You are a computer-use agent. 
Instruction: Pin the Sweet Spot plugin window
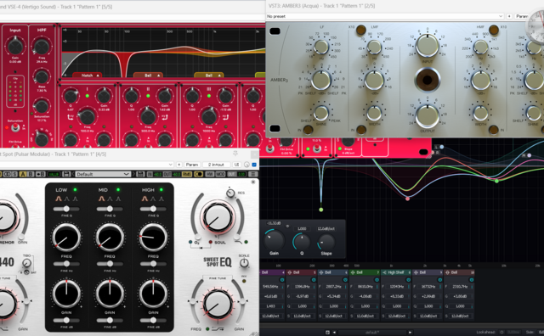(235, 154)
